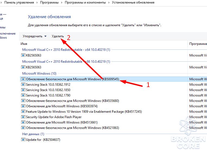Select update KB4513661 row
Screen dimensions: 207x150
coord(62,122)
